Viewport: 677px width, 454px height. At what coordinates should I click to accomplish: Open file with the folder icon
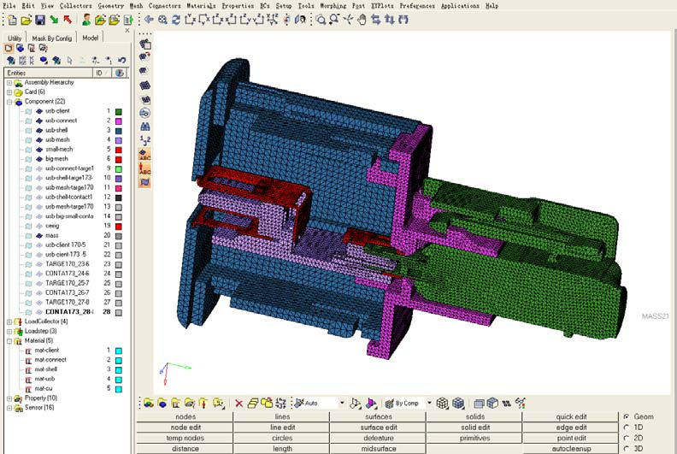tap(26, 20)
